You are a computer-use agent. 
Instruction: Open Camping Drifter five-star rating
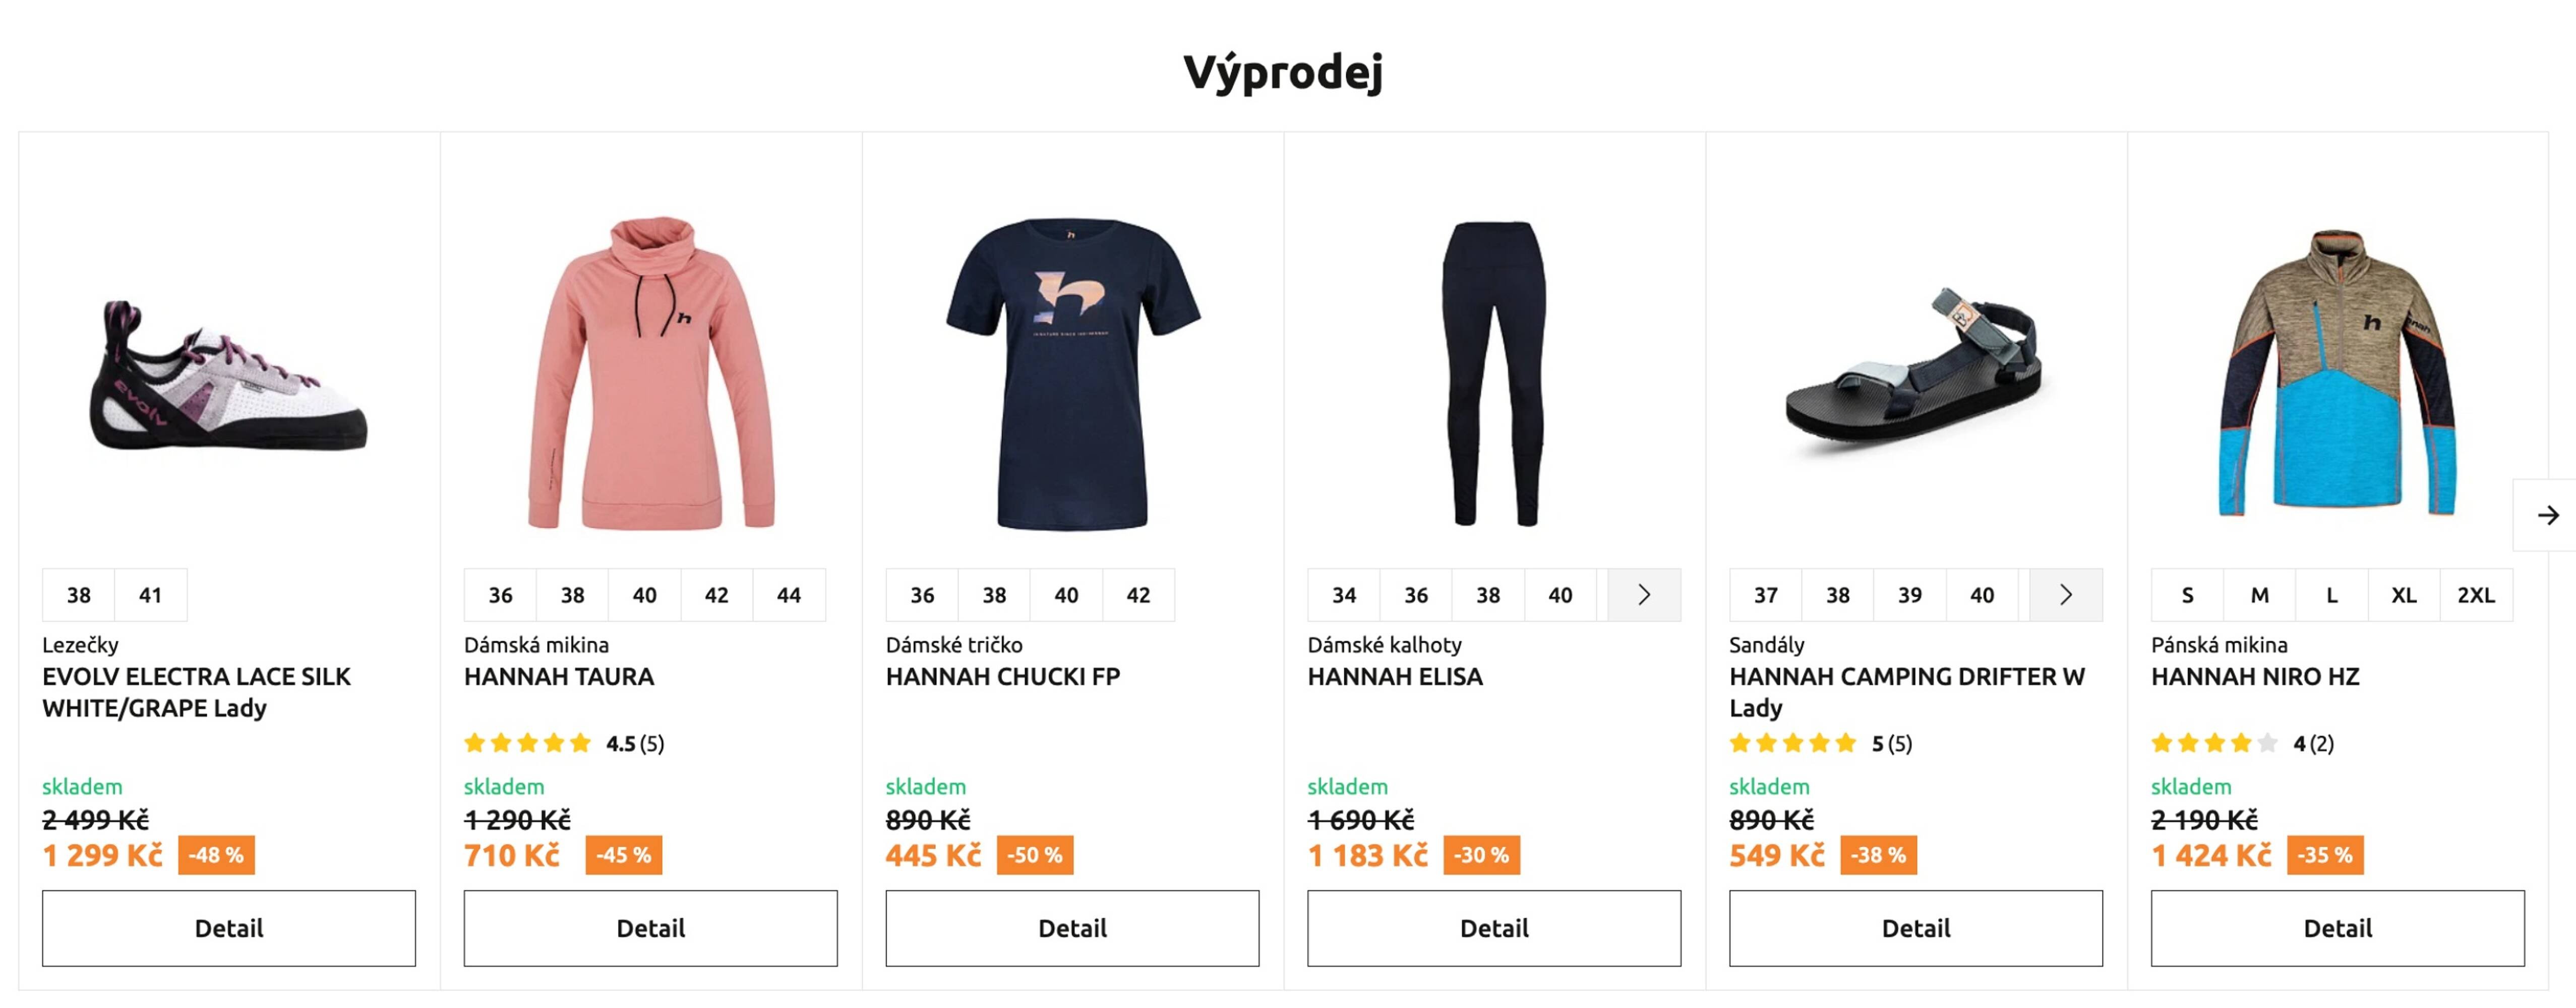click(x=1819, y=743)
